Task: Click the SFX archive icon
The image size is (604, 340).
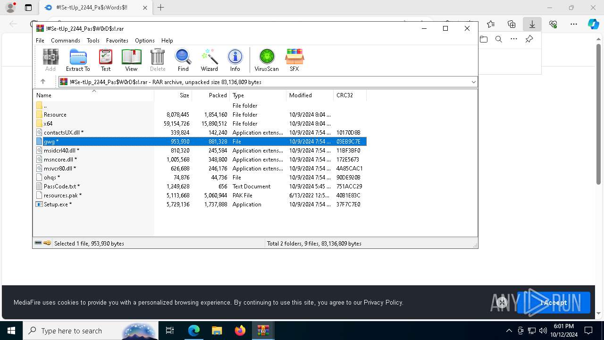Action: click(x=294, y=60)
